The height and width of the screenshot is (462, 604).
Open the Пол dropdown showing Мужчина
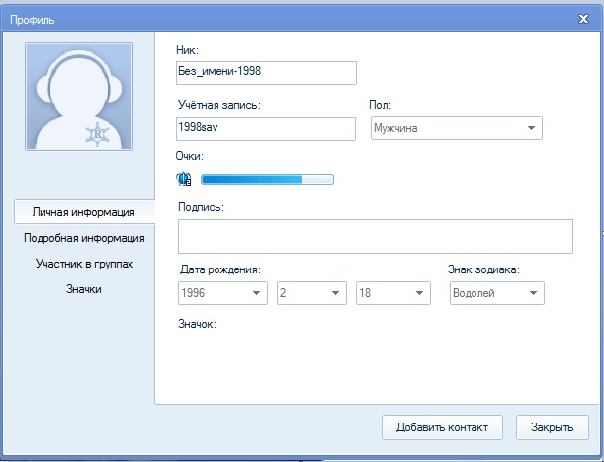tap(456, 128)
